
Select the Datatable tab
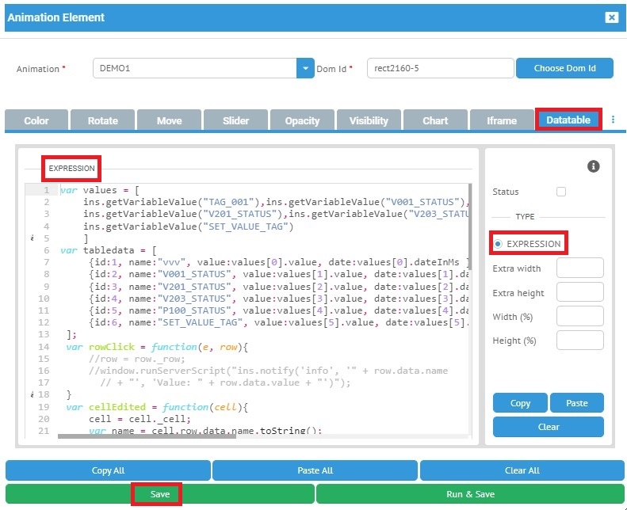click(568, 120)
